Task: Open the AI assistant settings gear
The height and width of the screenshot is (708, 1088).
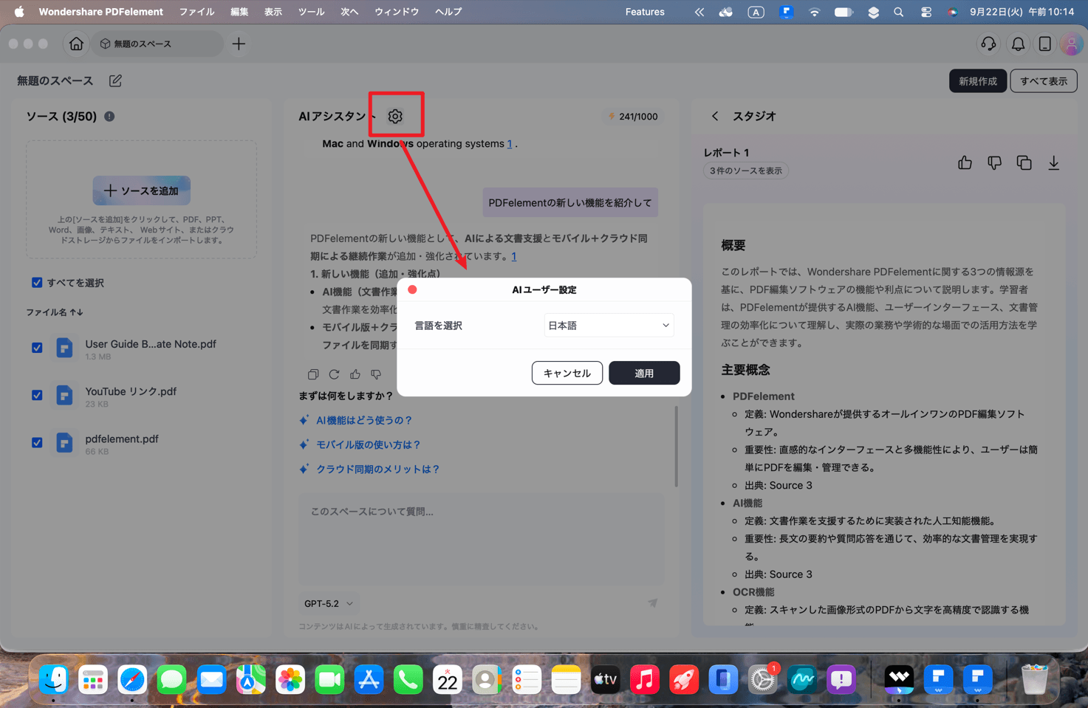Action: point(395,116)
